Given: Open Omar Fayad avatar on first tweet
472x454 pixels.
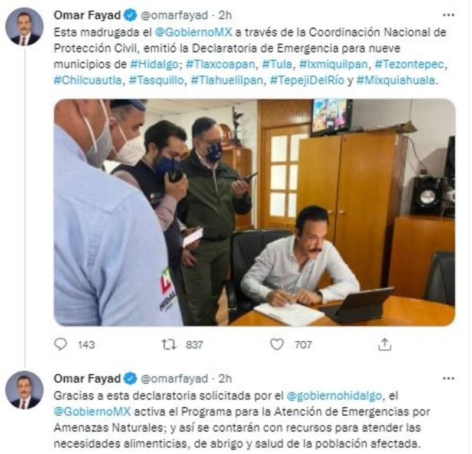Looking at the screenshot, I should click(x=24, y=27).
